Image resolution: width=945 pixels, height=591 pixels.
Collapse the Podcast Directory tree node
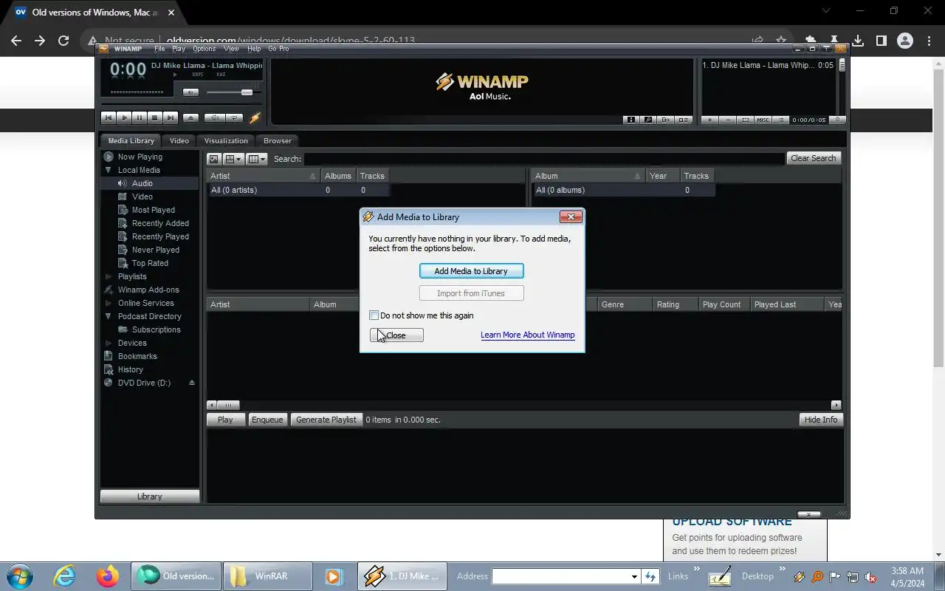click(x=109, y=316)
